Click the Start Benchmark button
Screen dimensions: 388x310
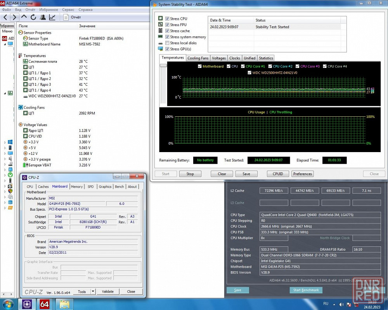coord(306,290)
